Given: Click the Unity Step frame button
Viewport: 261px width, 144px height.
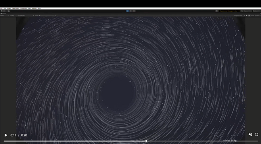Looking at the screenshot, I should pos(134,11).
